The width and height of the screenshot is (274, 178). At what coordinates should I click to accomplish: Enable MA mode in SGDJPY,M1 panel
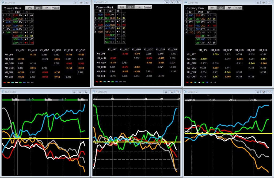229,8
